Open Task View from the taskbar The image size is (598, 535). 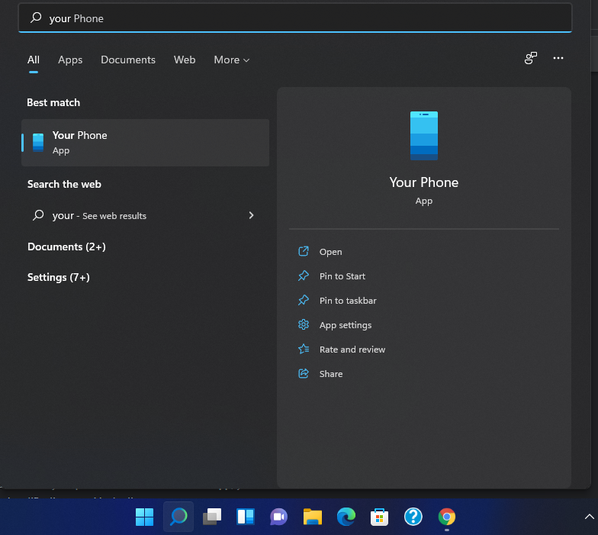212,517
